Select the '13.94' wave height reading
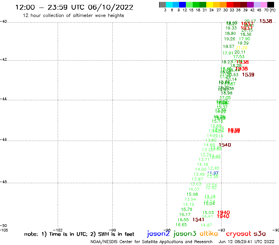The height and width of the screenshot is (245, 279). pyautogui.click(x=190, y=199)
